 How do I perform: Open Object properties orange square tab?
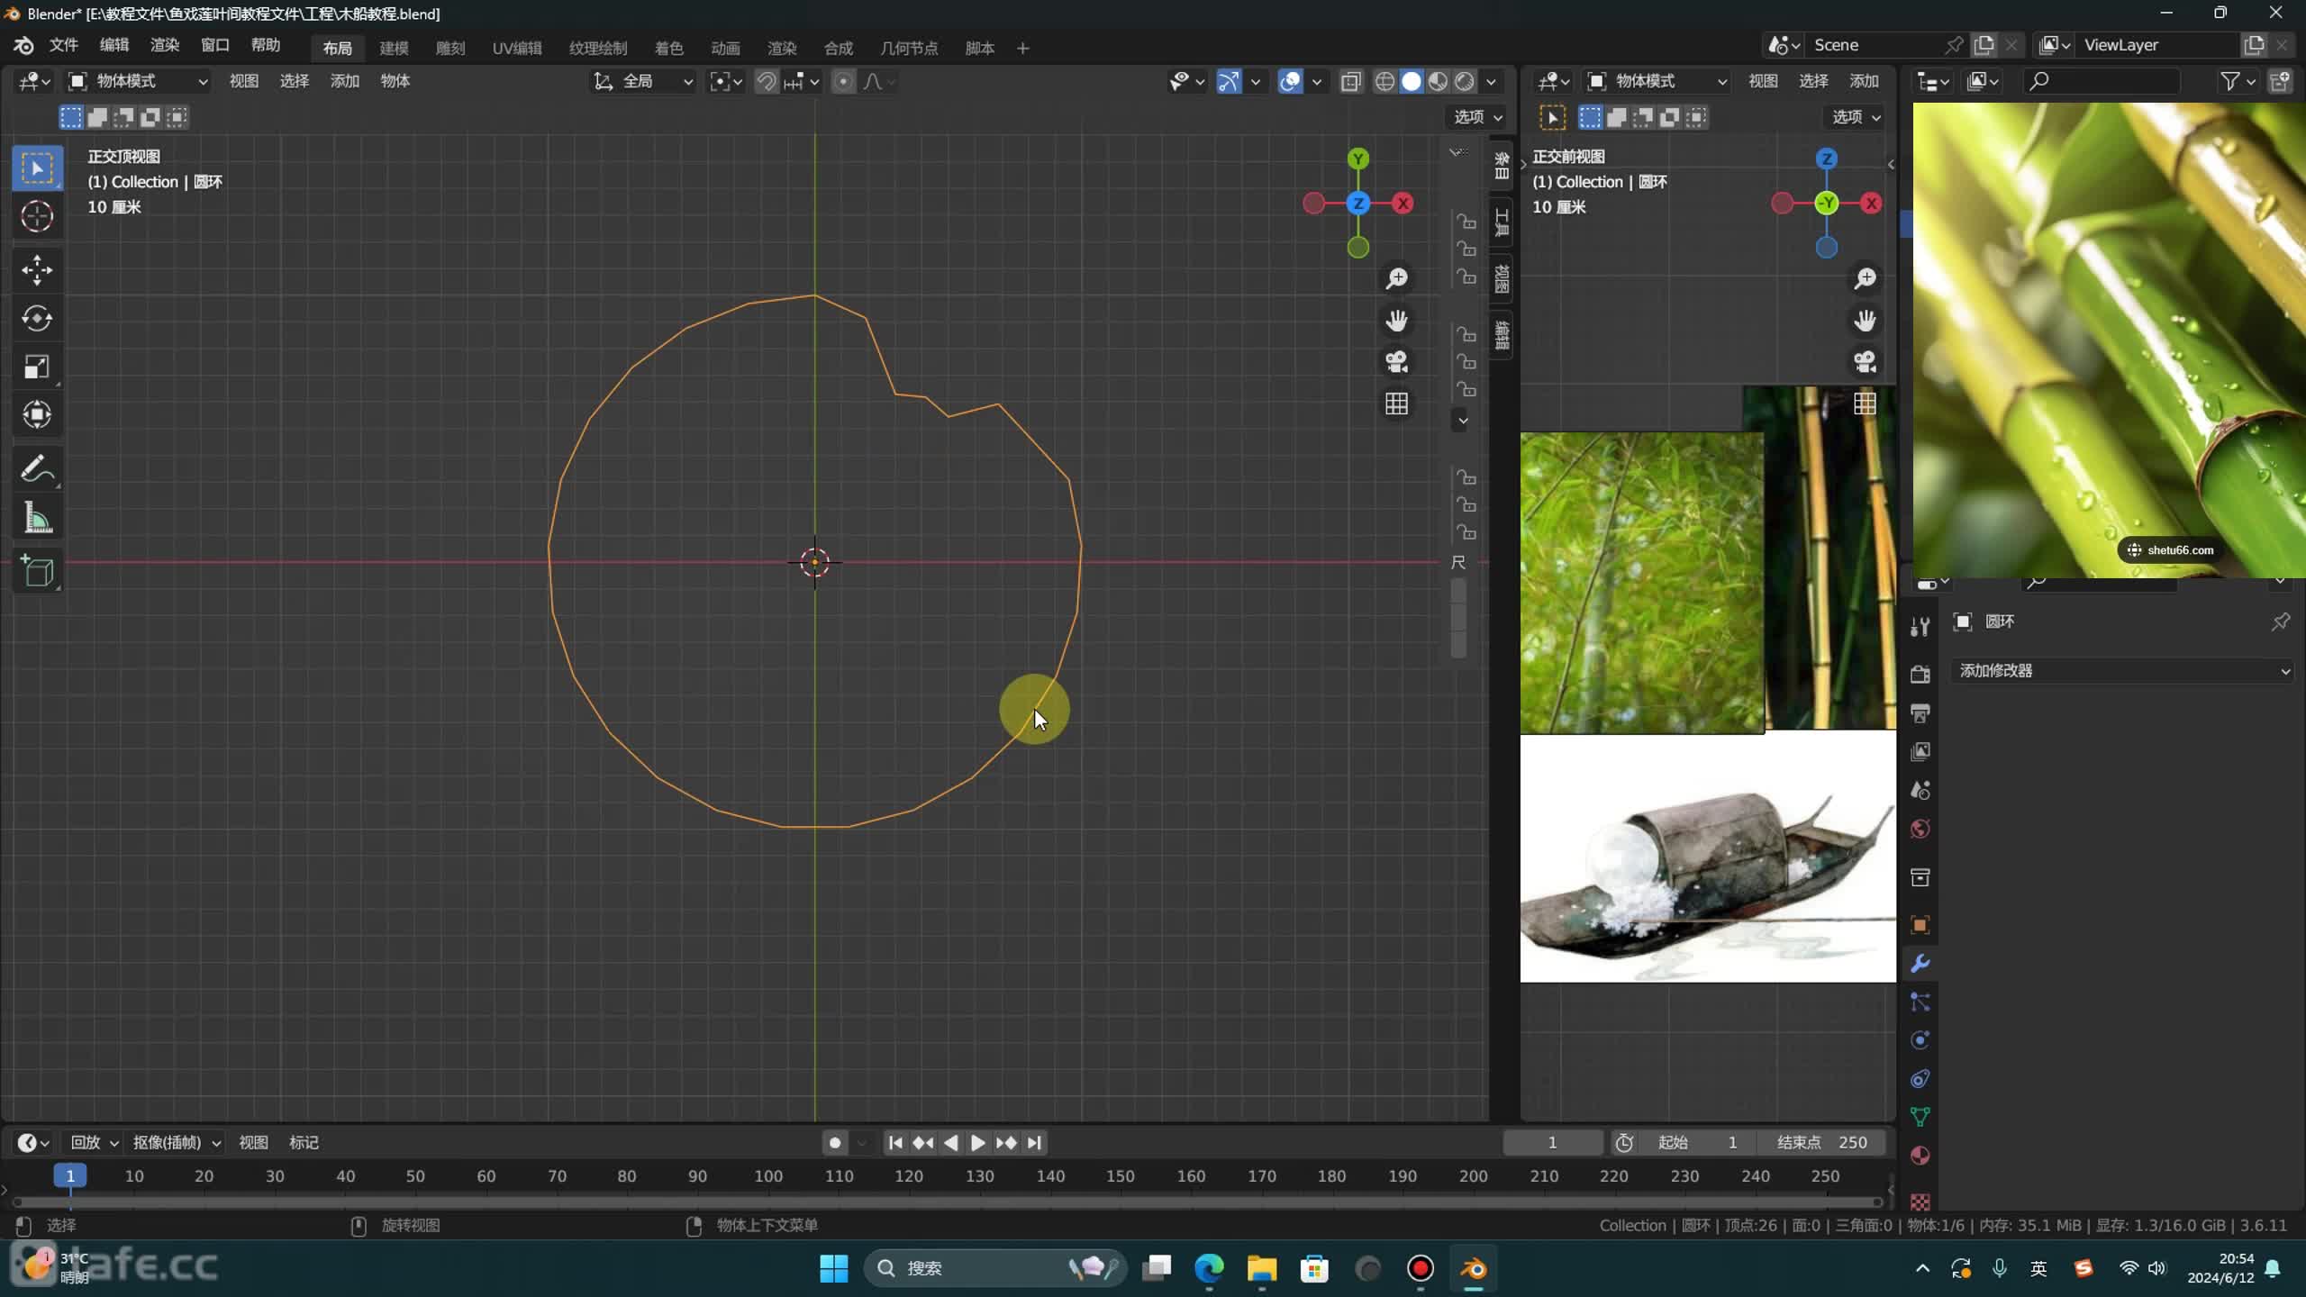click(1920, 925)
